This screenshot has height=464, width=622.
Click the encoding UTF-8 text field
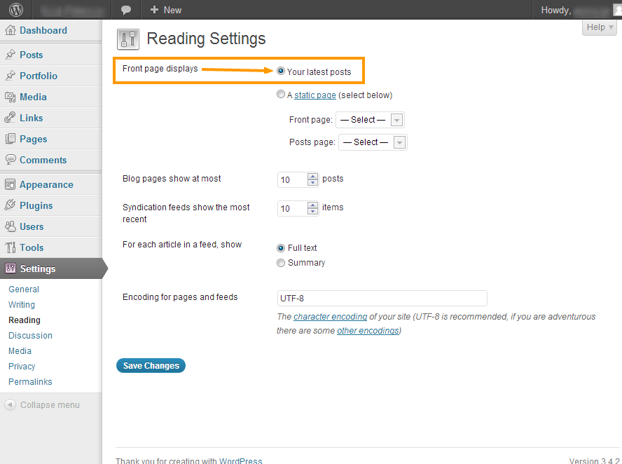pos(382,298)
